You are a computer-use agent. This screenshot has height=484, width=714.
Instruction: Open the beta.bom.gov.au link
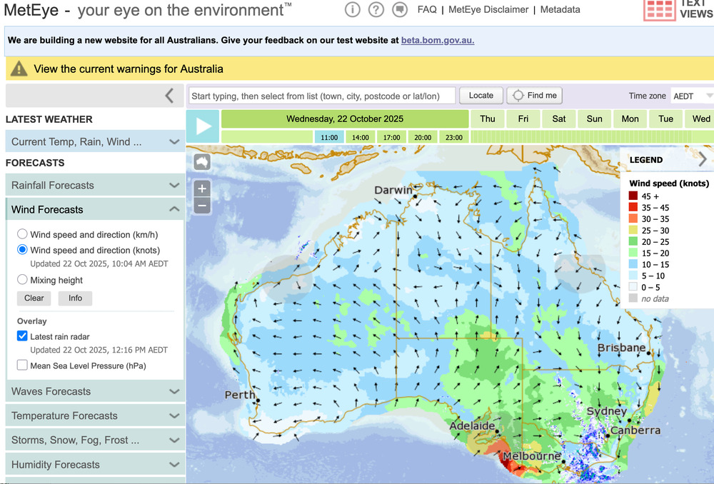[438, 41]
